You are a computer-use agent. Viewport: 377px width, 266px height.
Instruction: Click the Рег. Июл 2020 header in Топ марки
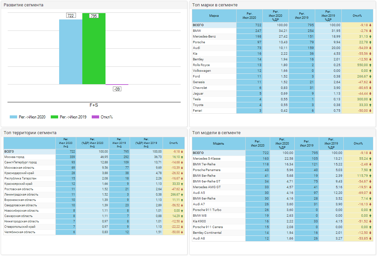[249, 16]
